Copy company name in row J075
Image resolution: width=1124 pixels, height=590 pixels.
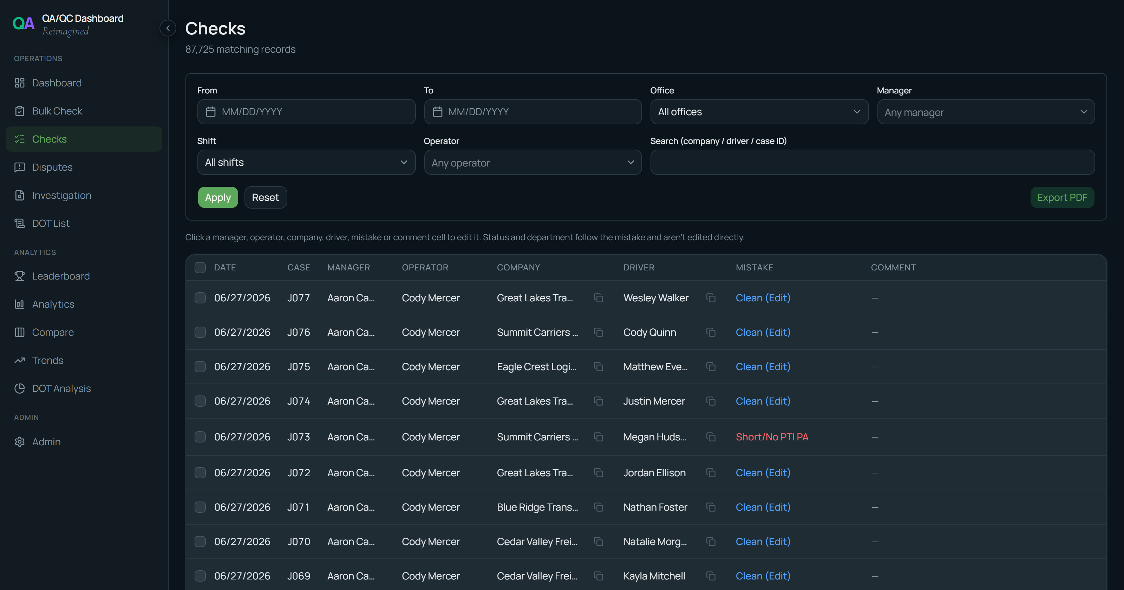[598, 367]
